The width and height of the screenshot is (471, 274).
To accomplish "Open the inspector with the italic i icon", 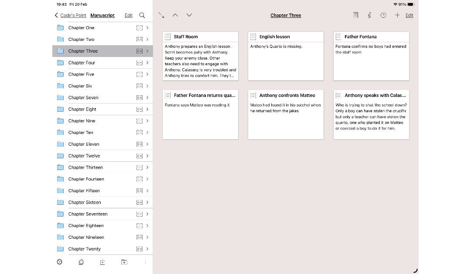I will tap(369, 15).
